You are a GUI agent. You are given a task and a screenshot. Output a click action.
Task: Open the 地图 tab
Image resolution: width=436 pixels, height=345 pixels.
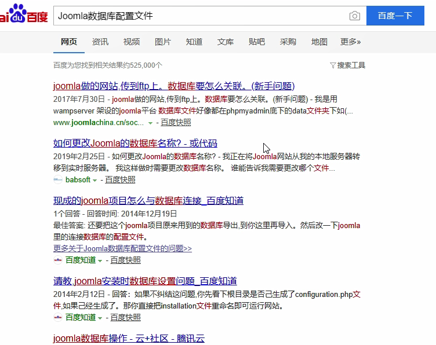319,42
